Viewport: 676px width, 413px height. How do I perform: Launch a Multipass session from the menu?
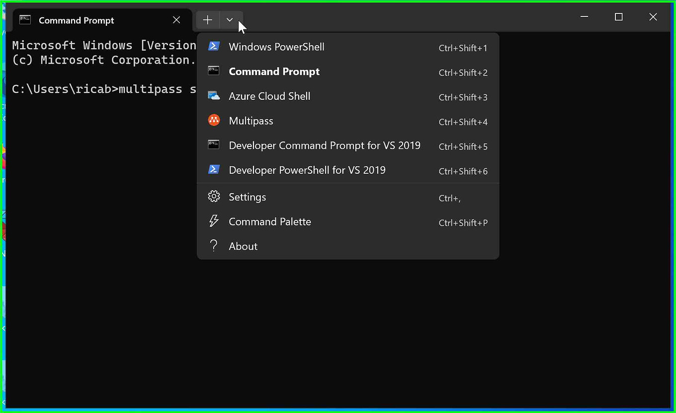[x=251, y=121]
